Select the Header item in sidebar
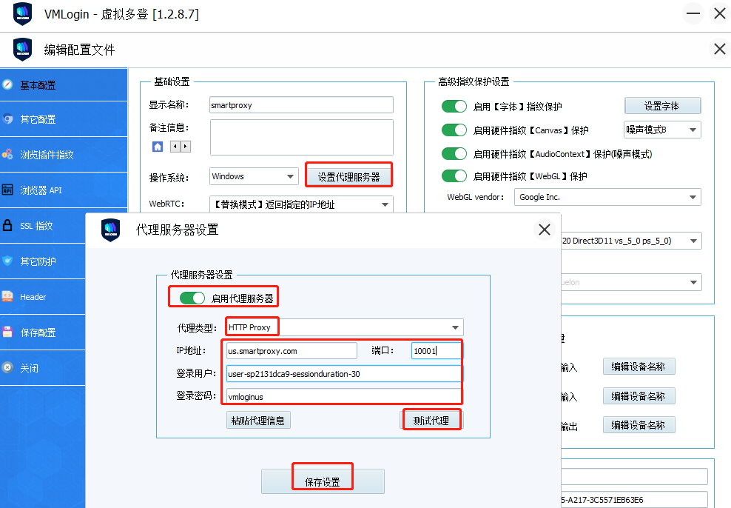 coord(33,297)
